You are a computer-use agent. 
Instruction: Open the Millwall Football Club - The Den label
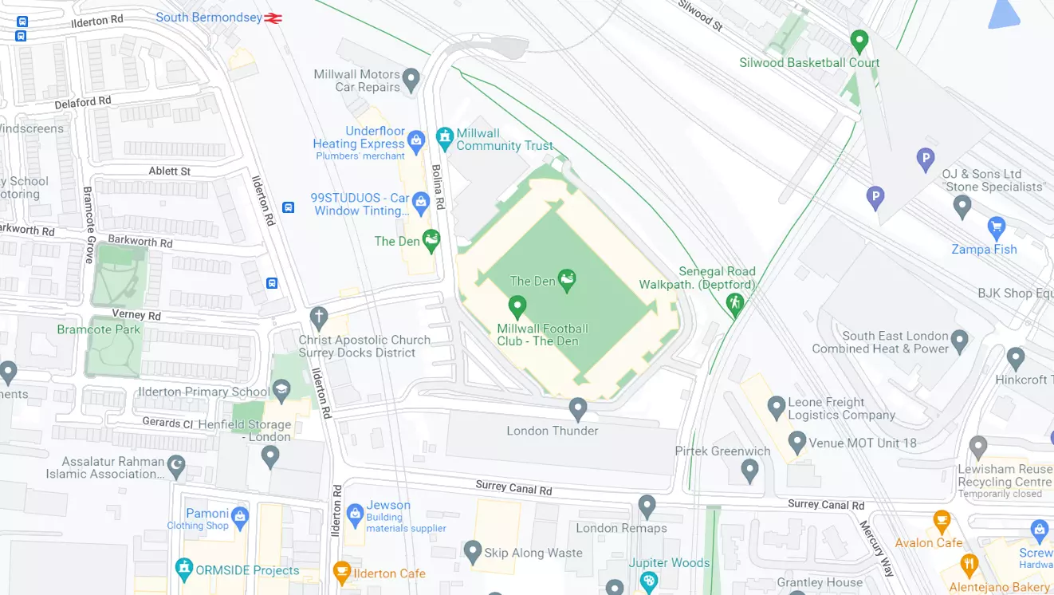click(x=542, y=334)
